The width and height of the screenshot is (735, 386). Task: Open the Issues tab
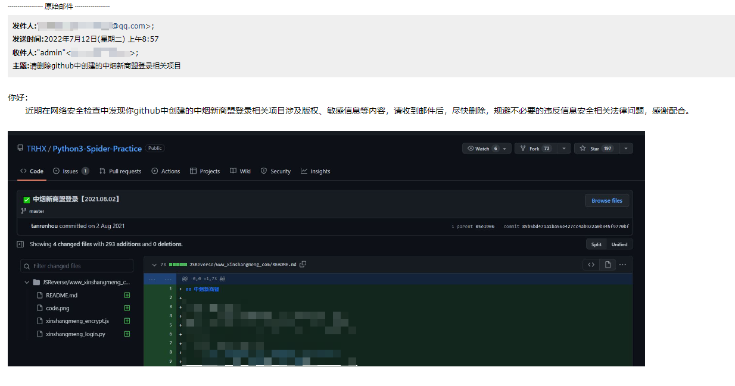[71, 171]
